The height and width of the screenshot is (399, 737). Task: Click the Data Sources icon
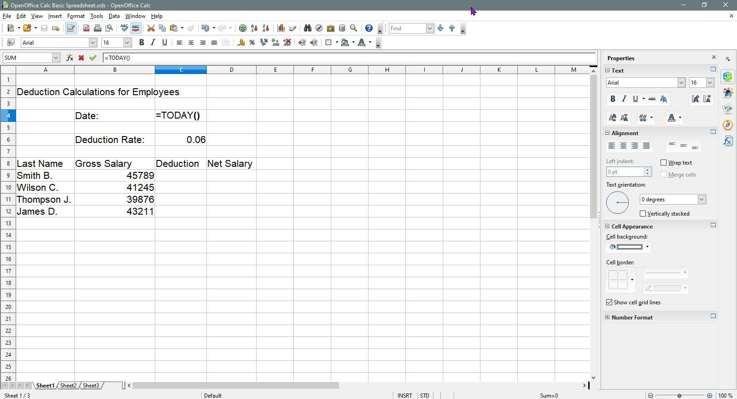[342, 28]
